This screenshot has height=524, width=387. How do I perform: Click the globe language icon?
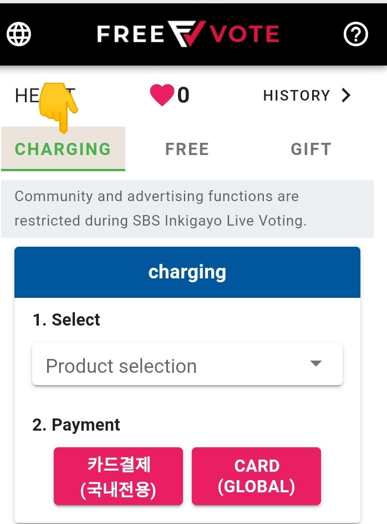(x=19, y=34)
